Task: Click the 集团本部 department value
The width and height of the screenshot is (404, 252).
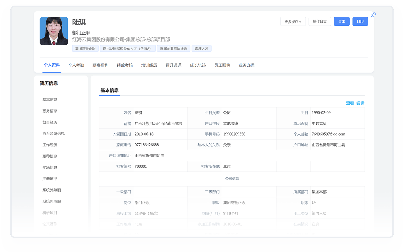Action: 319,192
